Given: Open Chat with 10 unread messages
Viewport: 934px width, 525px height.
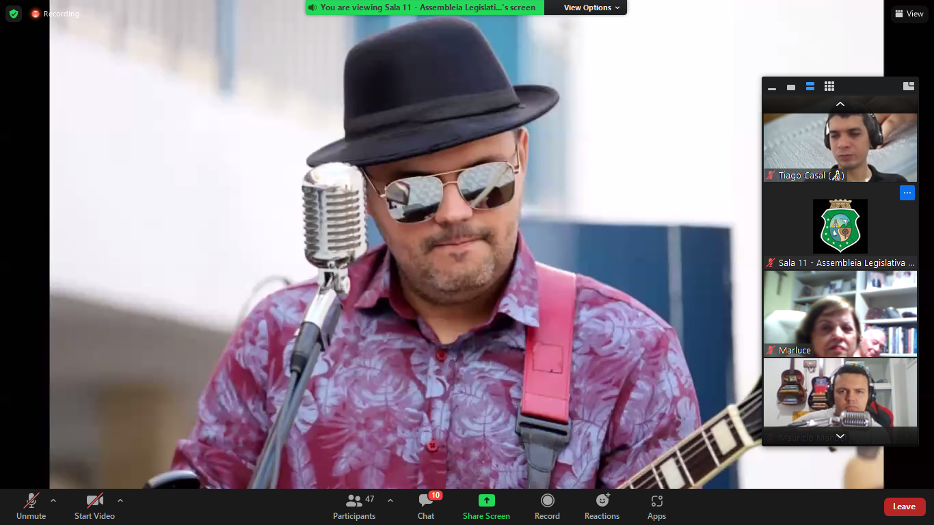Looking at the screenshot, I should coord(426,507).
